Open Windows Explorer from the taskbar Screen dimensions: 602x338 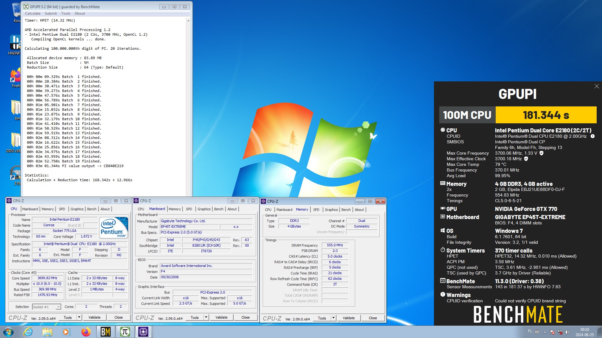(x=47, y=332)
